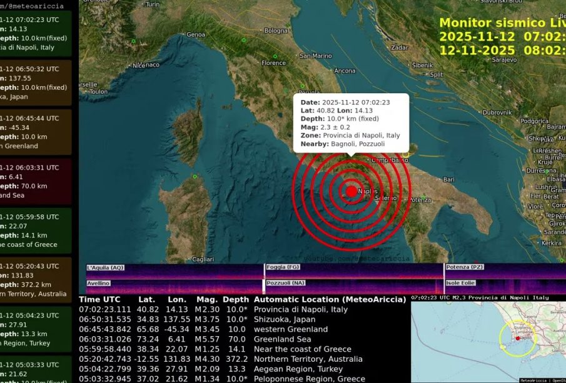
Task: Click the OpenStreetMap attribution link
Action: (x=553, y=380)
